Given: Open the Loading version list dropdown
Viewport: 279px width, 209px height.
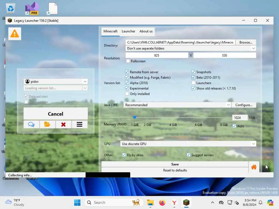Looking at the screenshot, I should pyautogui.click(x=85, y=88).
